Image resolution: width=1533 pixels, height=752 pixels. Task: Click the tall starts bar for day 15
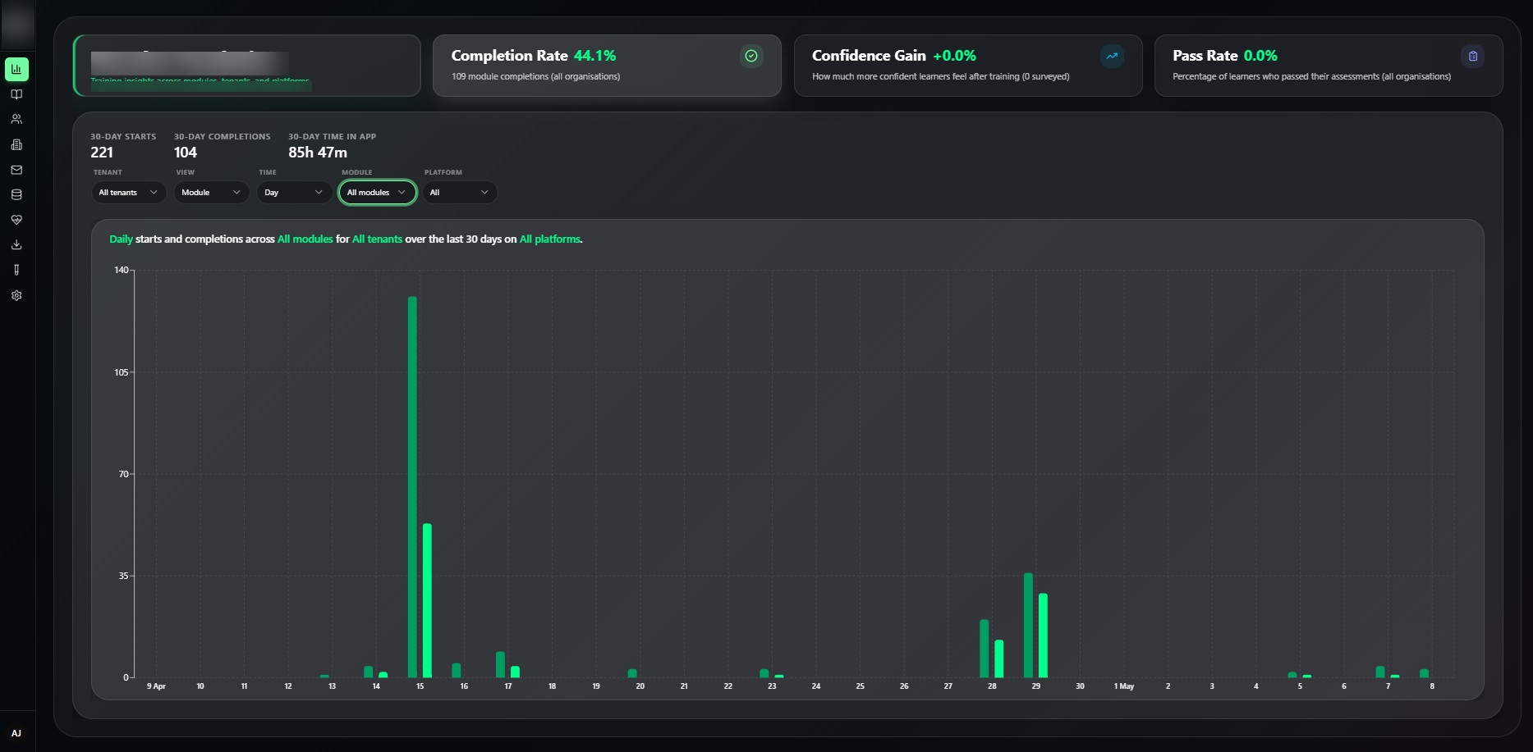(x=412, y=487)
